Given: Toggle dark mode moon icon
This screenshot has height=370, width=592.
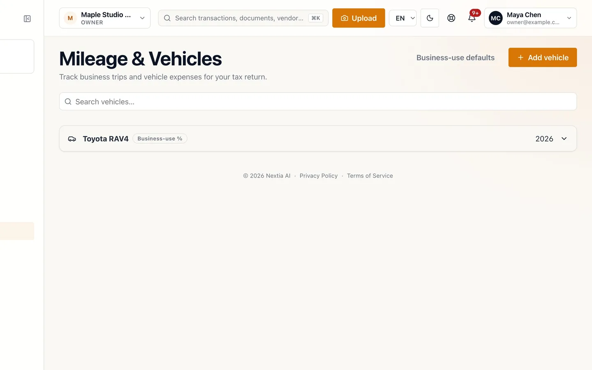Looking at the screenshot, I should [430, 18].
